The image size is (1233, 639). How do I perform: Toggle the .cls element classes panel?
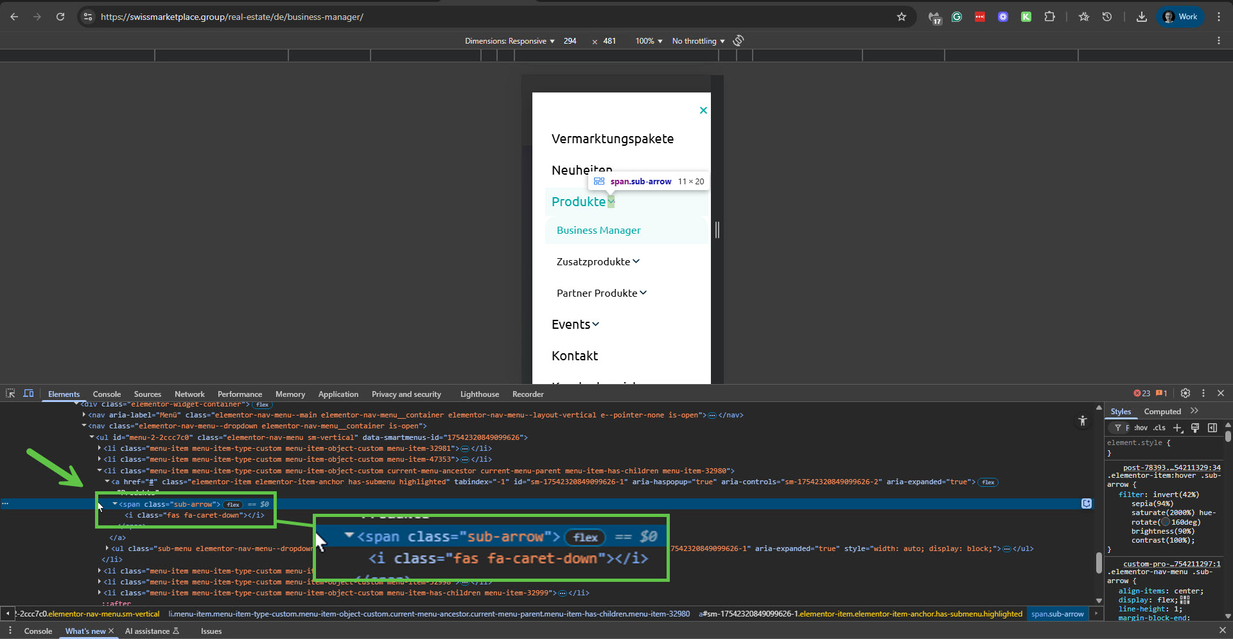tap(1160, 428)
